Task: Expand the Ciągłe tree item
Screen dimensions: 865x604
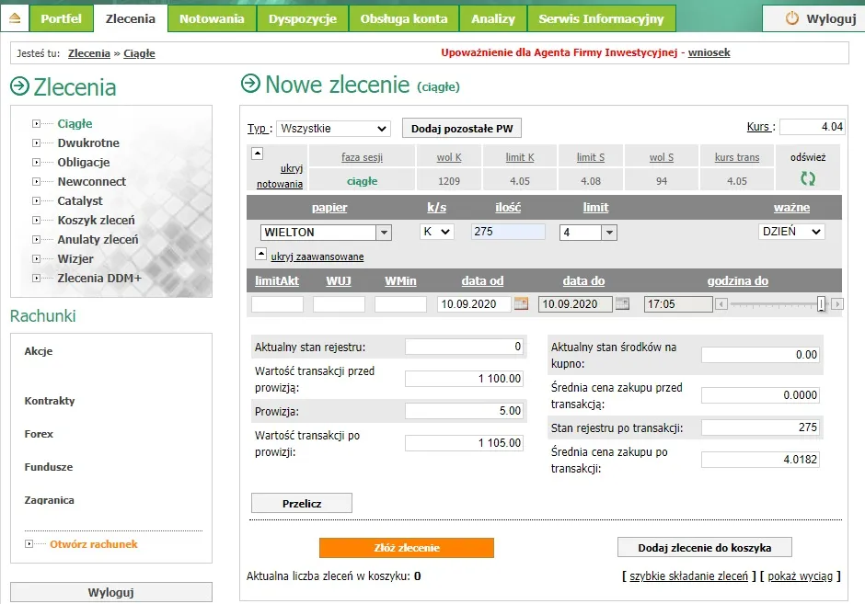Action: click(36, 124)
